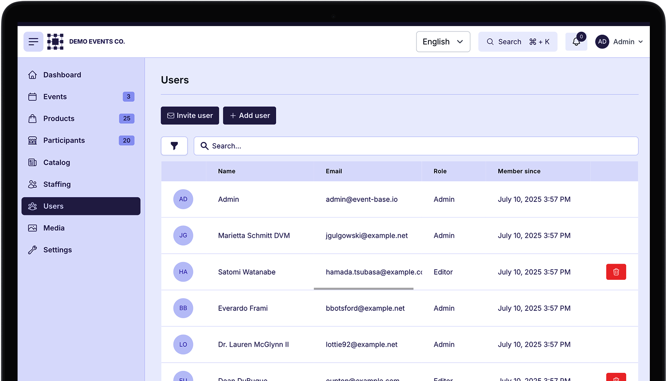Open the notifications bell

(x=576, y=42)
